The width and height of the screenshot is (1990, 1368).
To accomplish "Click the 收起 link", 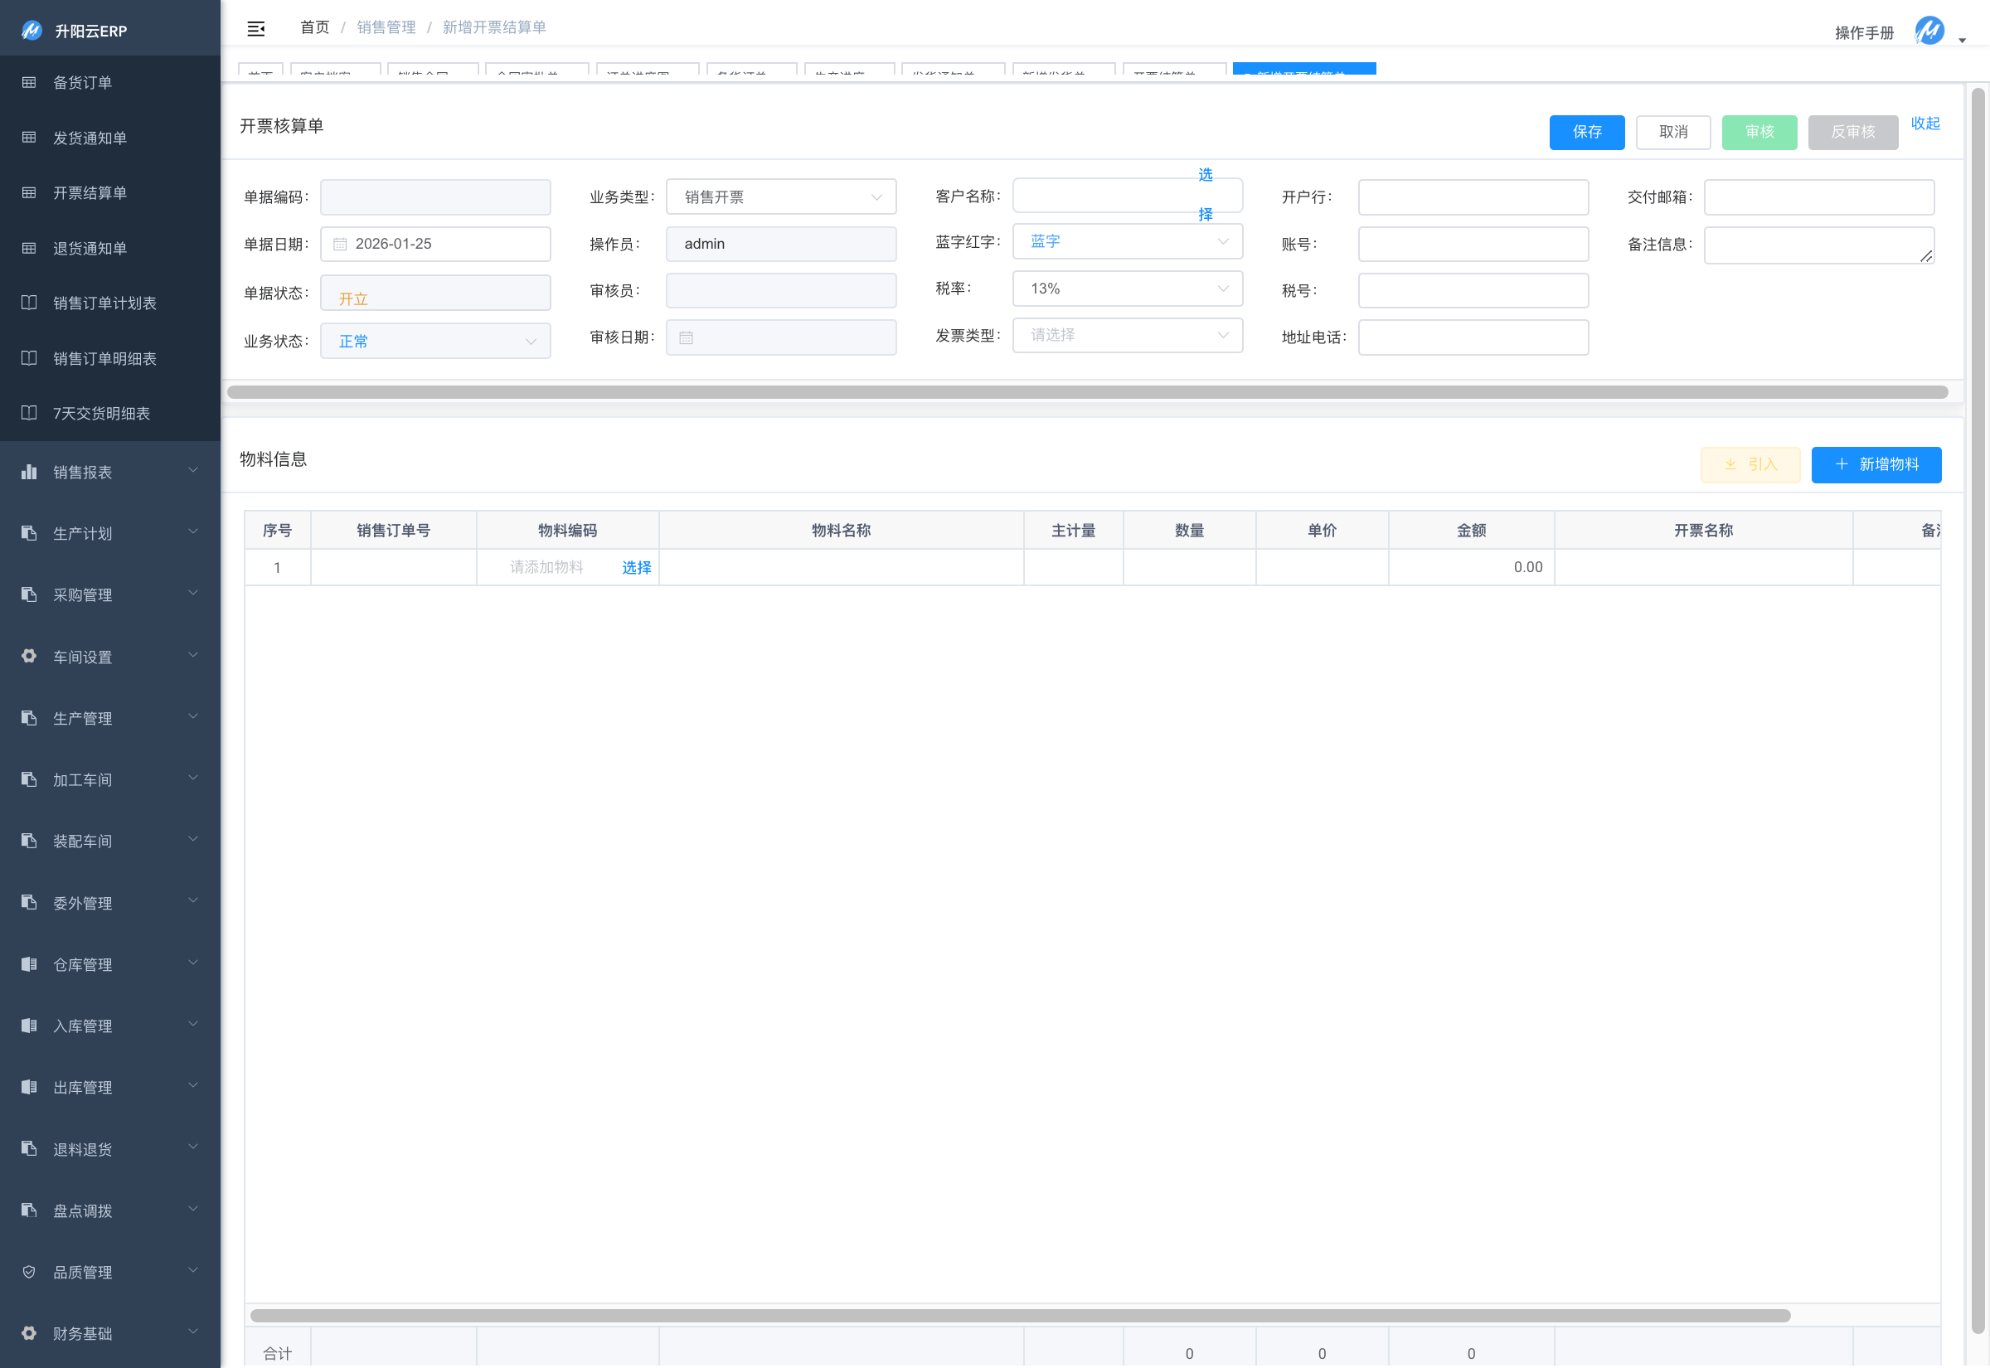I will click(x=1924, y=124).
